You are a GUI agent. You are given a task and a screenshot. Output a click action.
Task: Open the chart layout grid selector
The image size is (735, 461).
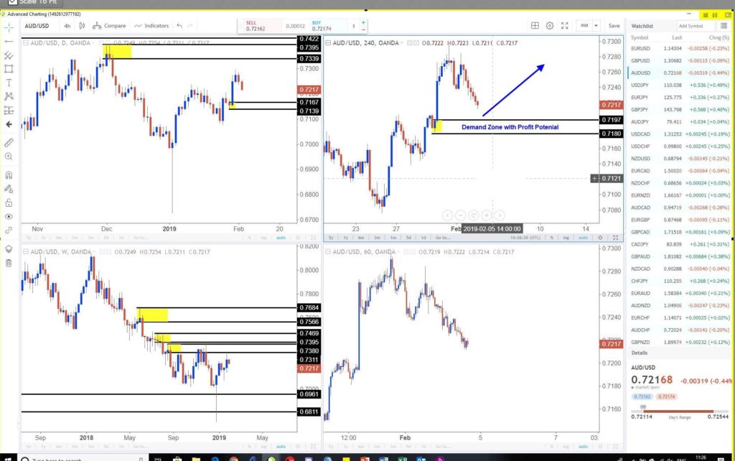(535, 26)
